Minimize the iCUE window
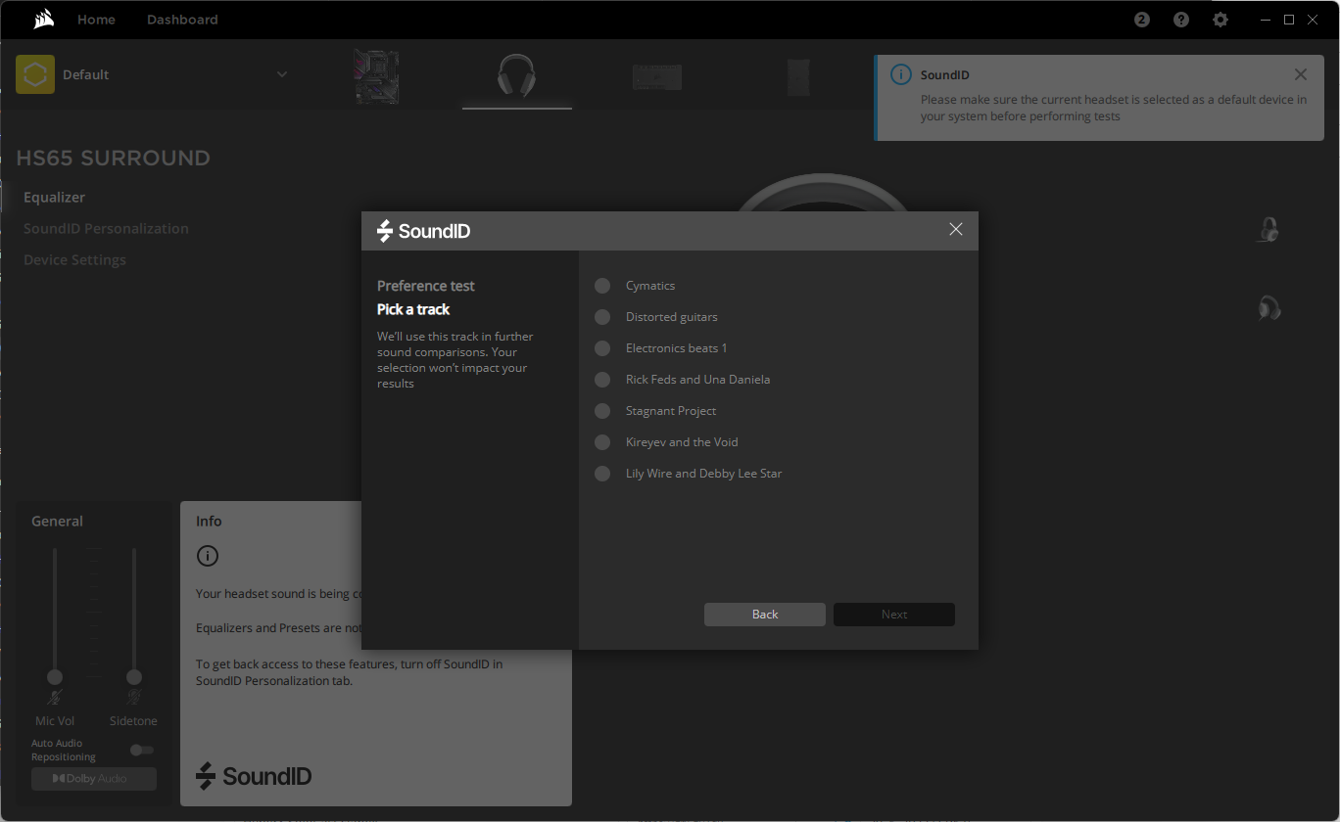This screenshot has height=822, width=1340. pos(1265,20)
